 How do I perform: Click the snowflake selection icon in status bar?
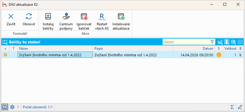(12, 107)
